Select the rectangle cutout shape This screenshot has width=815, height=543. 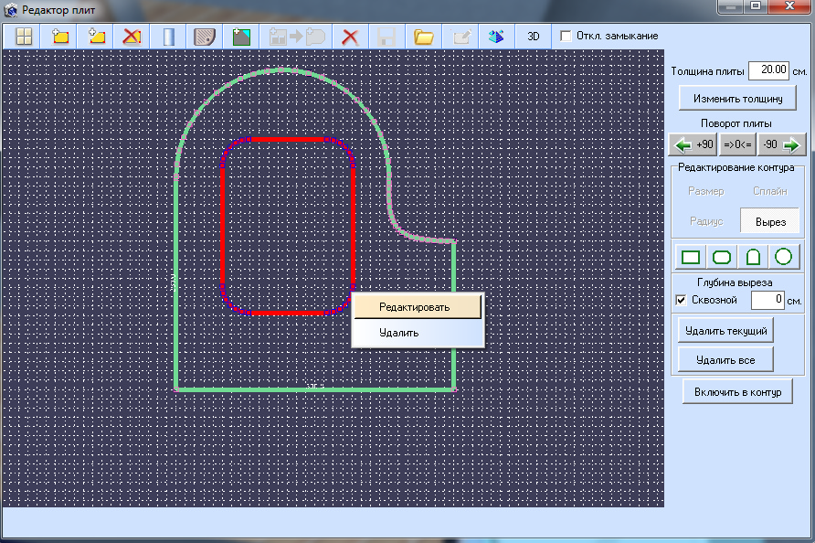(691, 257)
